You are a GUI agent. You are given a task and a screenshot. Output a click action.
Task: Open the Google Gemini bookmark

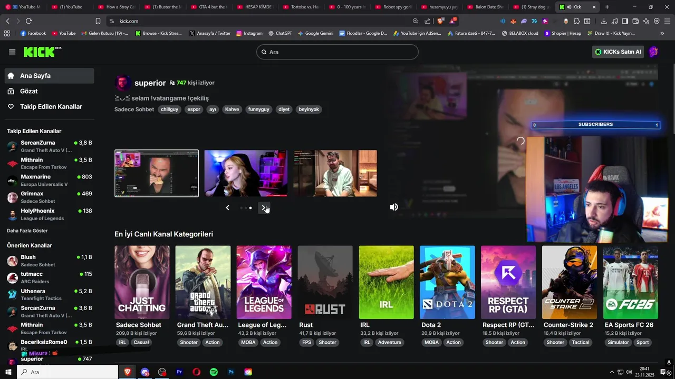click(315, 33)
